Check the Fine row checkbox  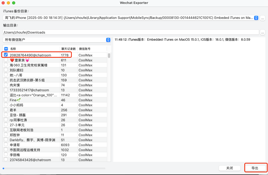pyautogui.click(x=6, y=99)
